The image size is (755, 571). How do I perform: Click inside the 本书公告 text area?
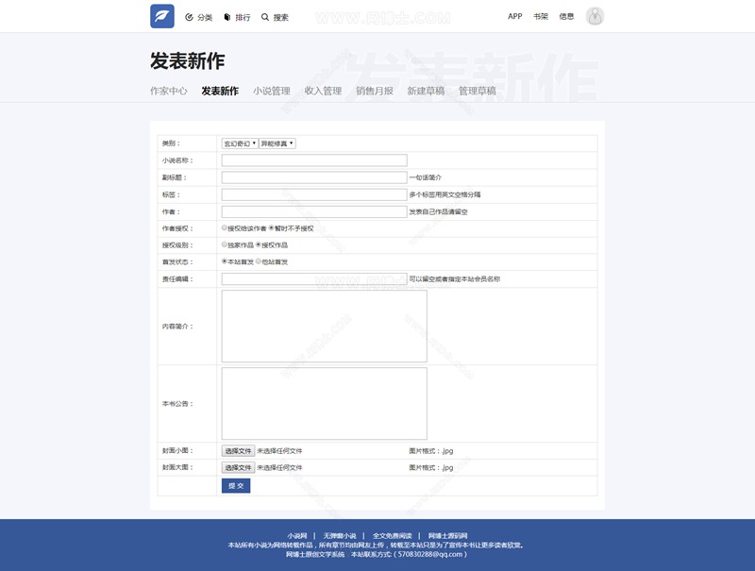click(324, 403)
